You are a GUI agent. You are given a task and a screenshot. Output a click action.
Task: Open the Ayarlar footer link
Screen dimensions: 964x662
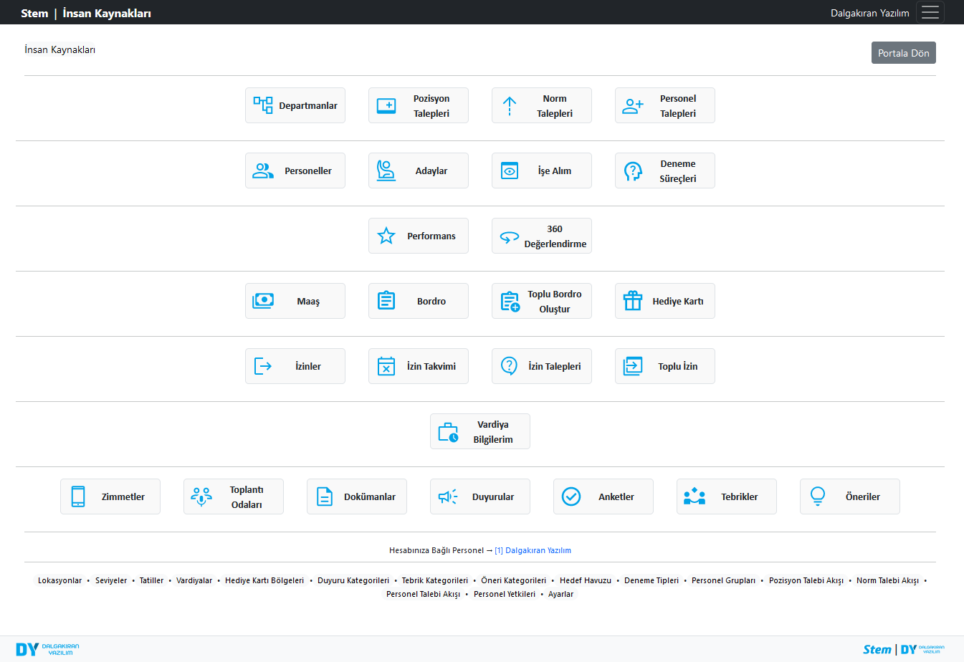(x=560, y=594)
